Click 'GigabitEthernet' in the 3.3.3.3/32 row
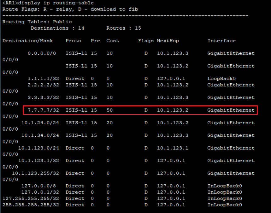Screen dimensions: 271x213 [231, 98]
